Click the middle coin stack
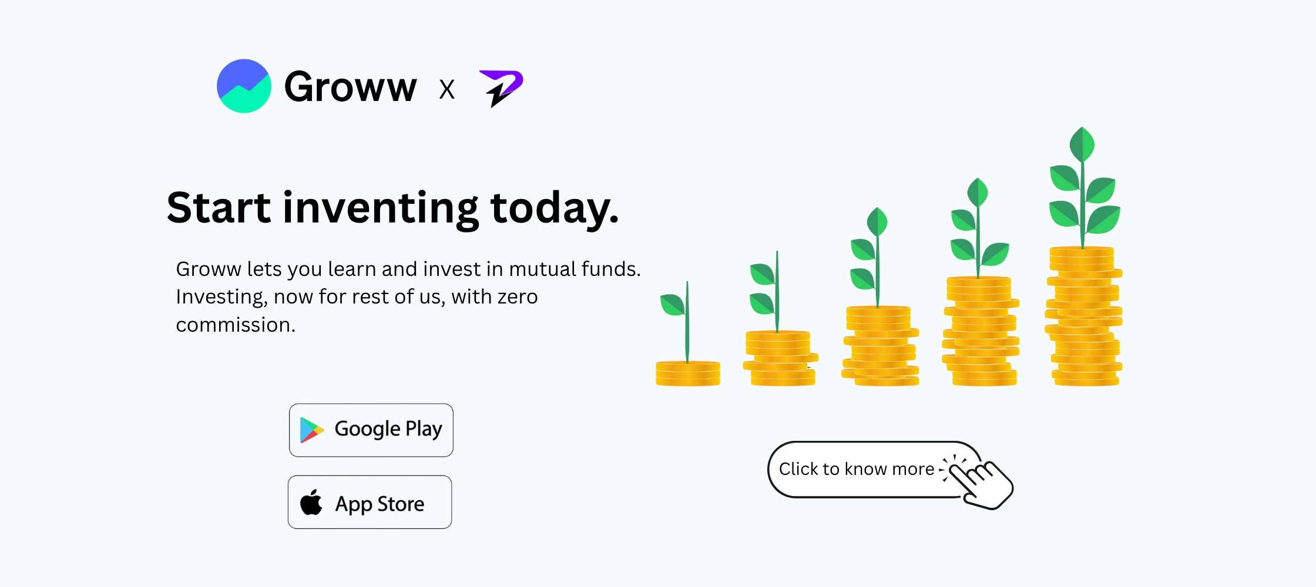Viewport: 1316px width, 587px height. [x=881, y=346]
